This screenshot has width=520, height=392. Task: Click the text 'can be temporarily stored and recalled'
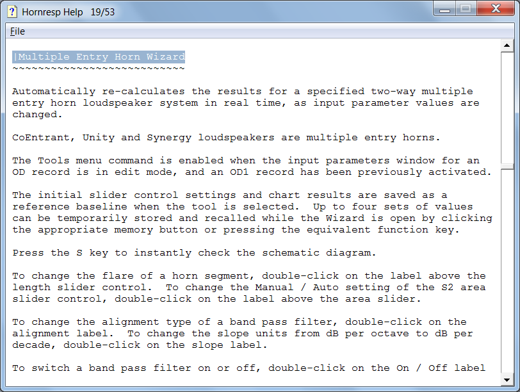(134, 218)
